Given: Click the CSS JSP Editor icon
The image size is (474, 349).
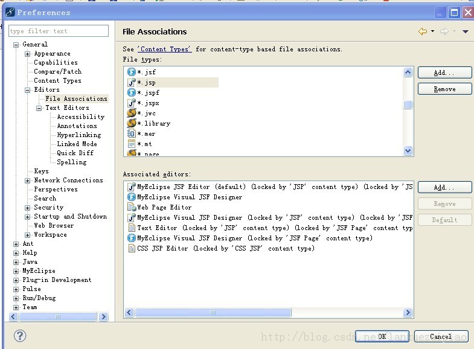Looking at the screenshot, I should [132, 248].
